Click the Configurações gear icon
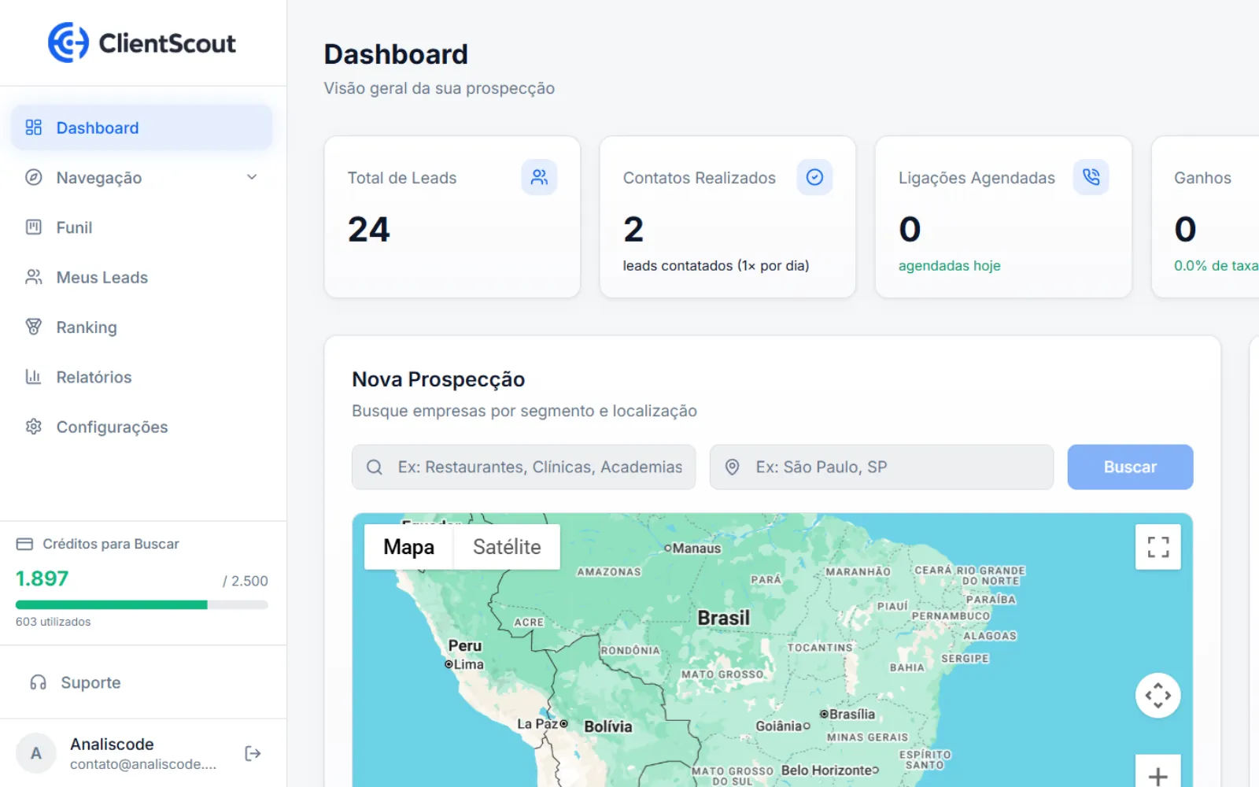This screenshot has width=1259, height=787. pos(33,427)
